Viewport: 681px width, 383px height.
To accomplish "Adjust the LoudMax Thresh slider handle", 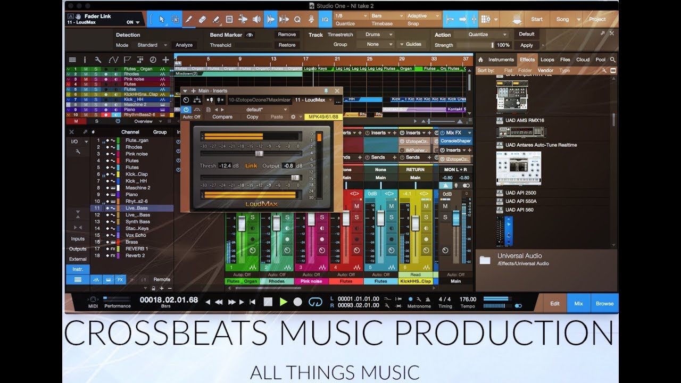I will click(x=259, y=153).
